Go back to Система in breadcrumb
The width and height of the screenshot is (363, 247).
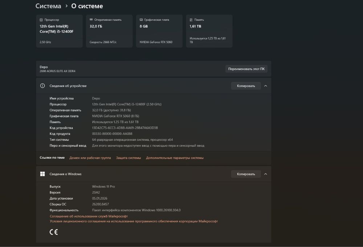click(x=48, y=6)
